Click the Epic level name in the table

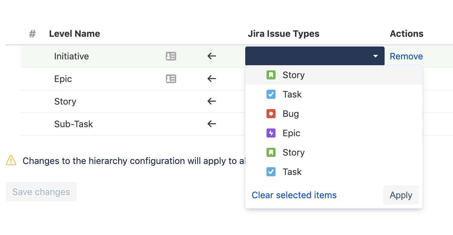pos(63,79)
